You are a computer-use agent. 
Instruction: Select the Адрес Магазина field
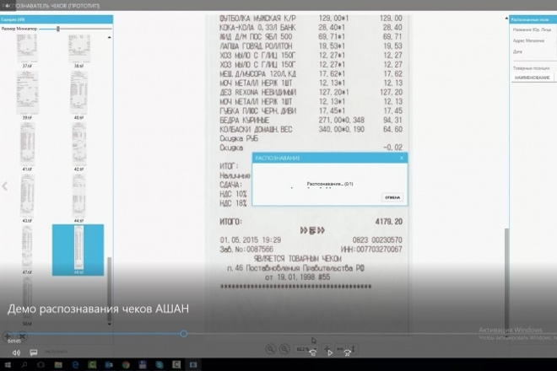(x=528, y=40)
